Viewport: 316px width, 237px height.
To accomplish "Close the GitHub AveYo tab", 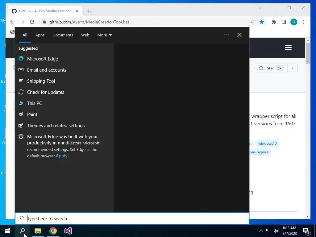I will tap(77, 11).
